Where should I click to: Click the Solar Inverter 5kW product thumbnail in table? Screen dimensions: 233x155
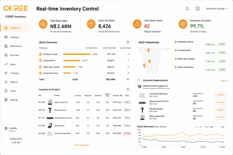50,102
